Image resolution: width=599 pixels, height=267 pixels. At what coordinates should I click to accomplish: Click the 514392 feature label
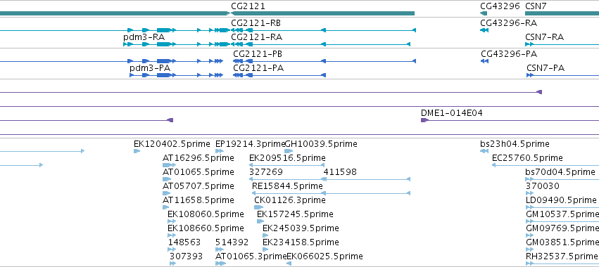point(232,242)
